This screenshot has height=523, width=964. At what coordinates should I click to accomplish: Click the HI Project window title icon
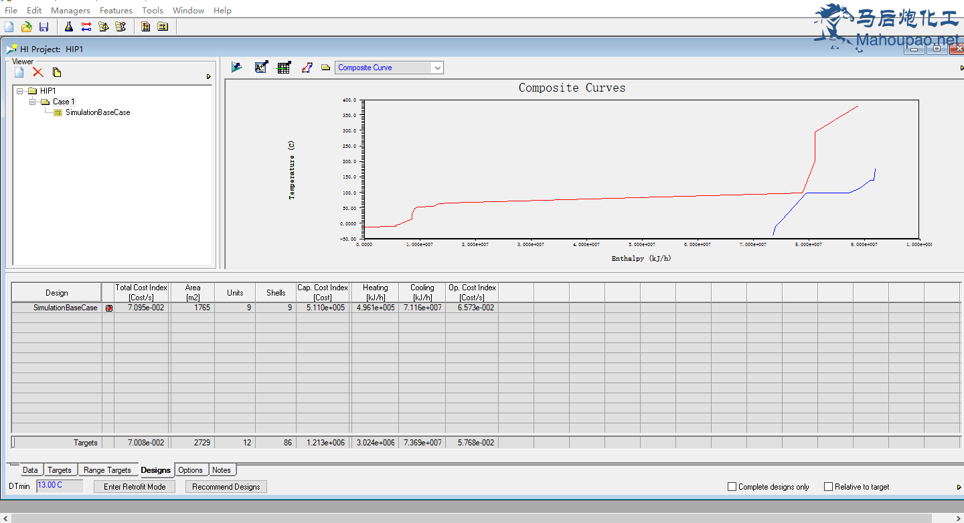pyautogui.click(x=12, y=49)
